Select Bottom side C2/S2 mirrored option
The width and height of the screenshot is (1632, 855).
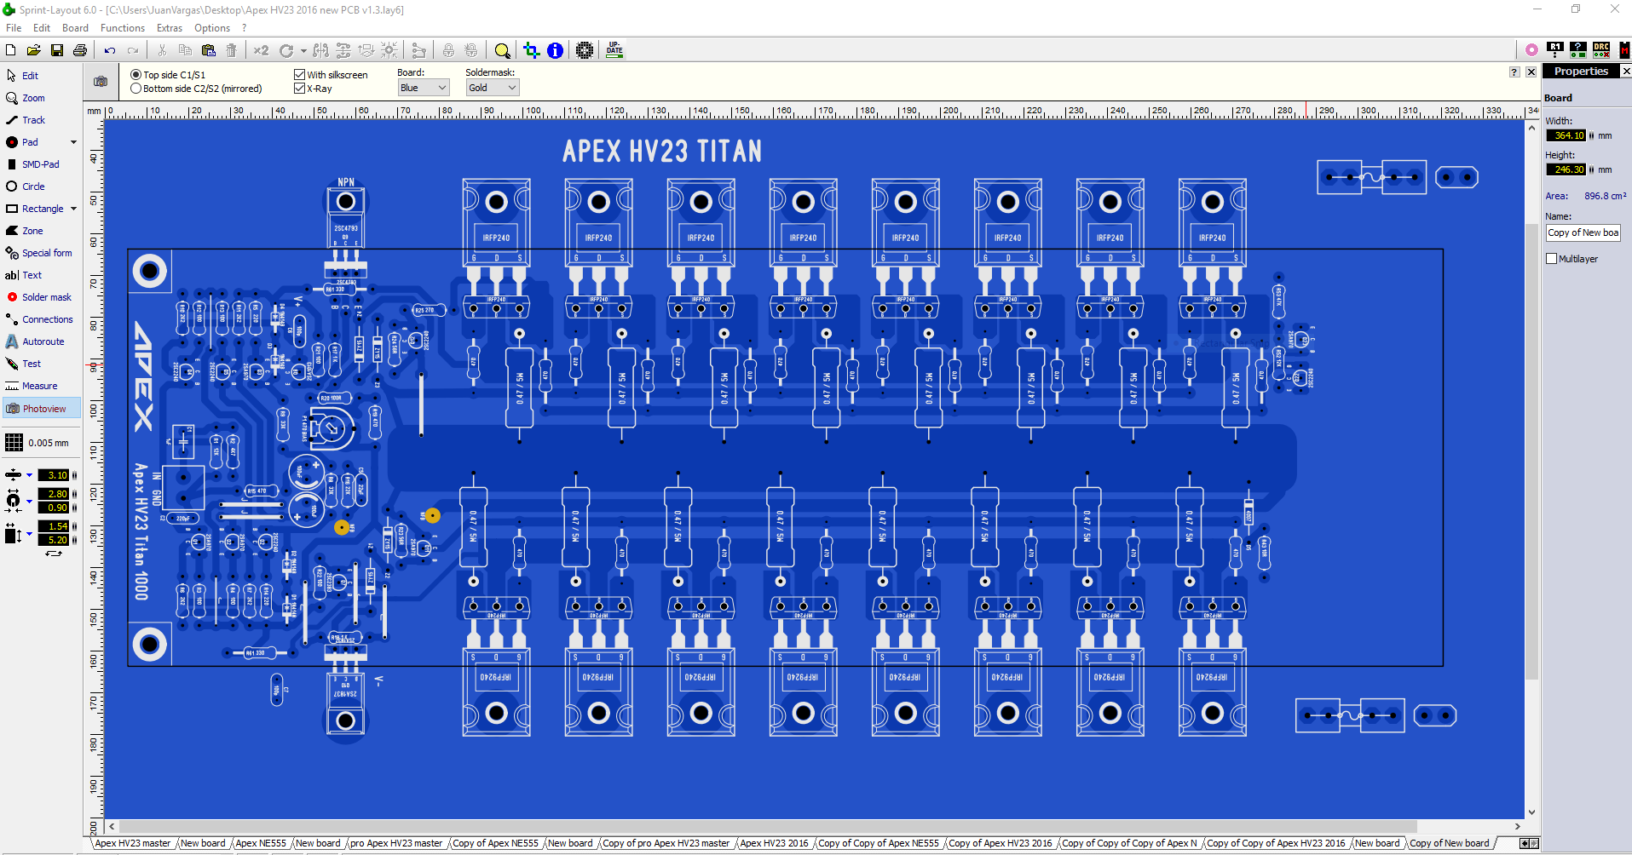(x=136, y=89)
